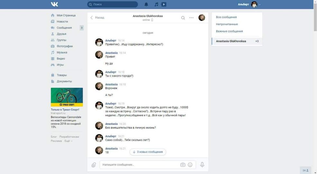The image size is (317, 174).
Task: Attach a file using paperclip icon
Action: coord(94,165)
